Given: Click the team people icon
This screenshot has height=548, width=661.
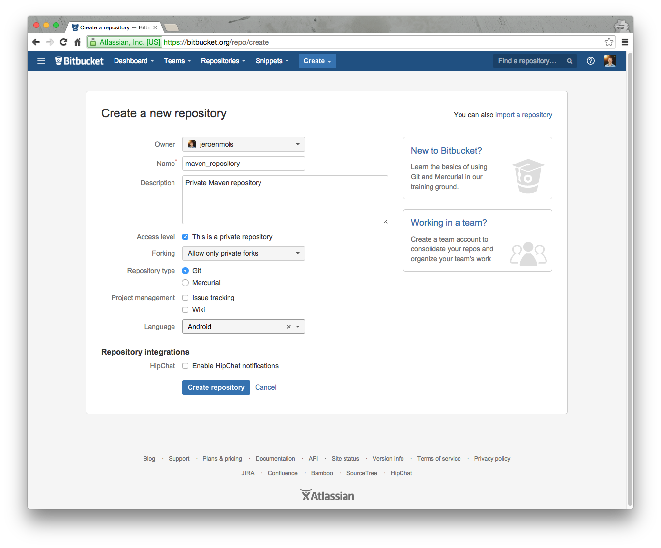Looking at the screenshot, I should [x=528, y=253].
